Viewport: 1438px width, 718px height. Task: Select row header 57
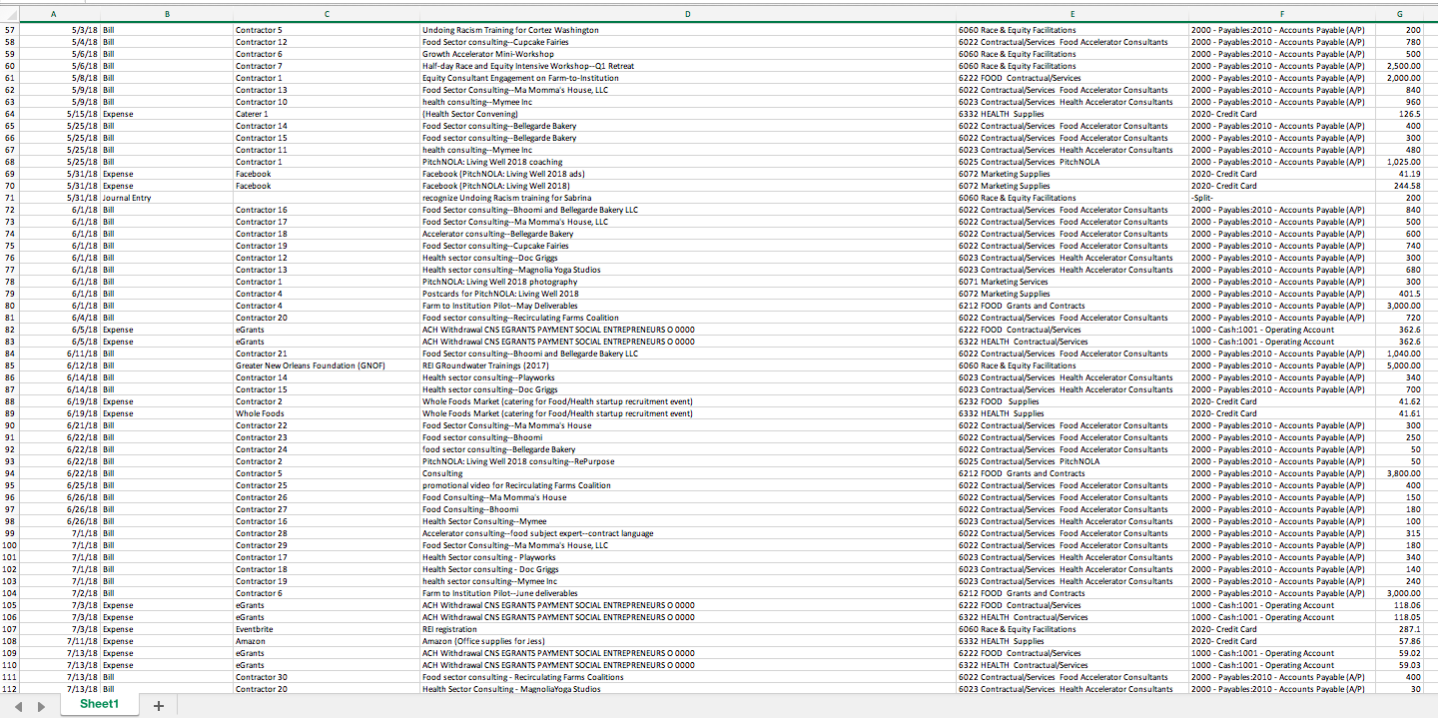(12, 30)
